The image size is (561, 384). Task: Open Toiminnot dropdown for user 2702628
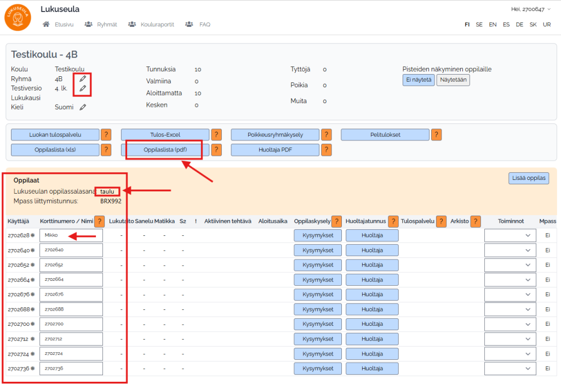pos(510,235)
